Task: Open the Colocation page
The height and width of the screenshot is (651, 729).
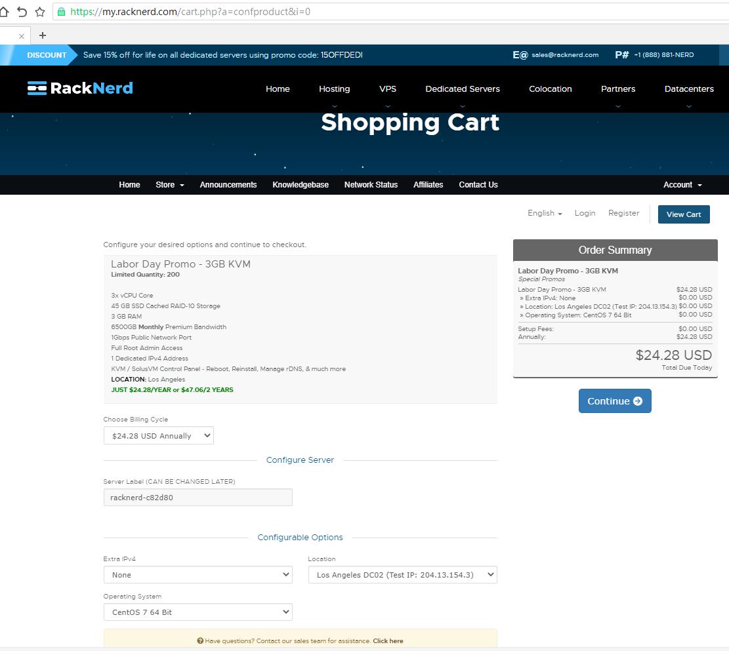Action: tap(551, 89)
